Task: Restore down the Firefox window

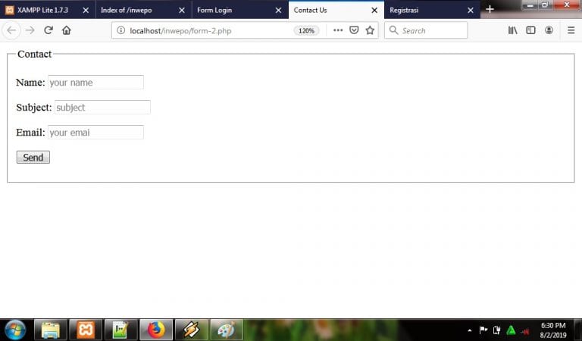Action: coord(545,5)
